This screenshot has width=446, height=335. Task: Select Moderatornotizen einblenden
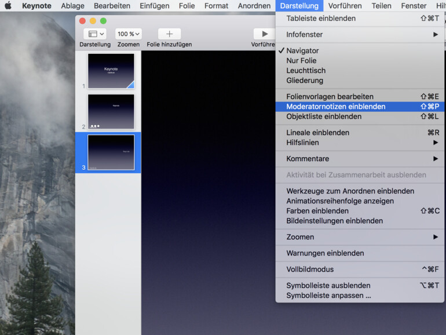coord(335,107)
